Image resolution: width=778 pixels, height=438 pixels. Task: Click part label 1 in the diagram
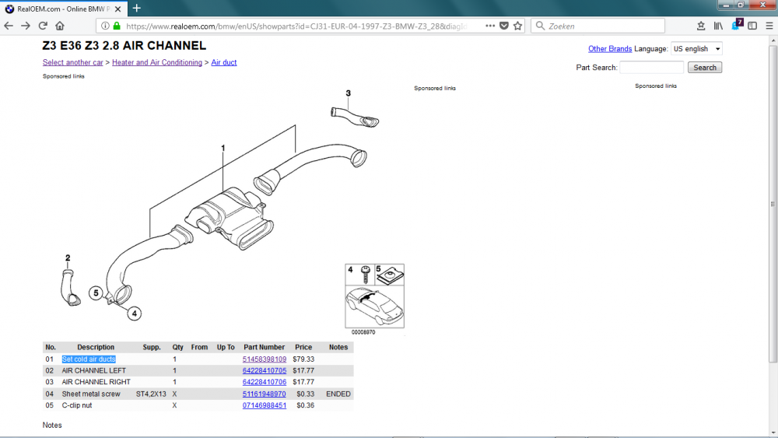point(223,148)
